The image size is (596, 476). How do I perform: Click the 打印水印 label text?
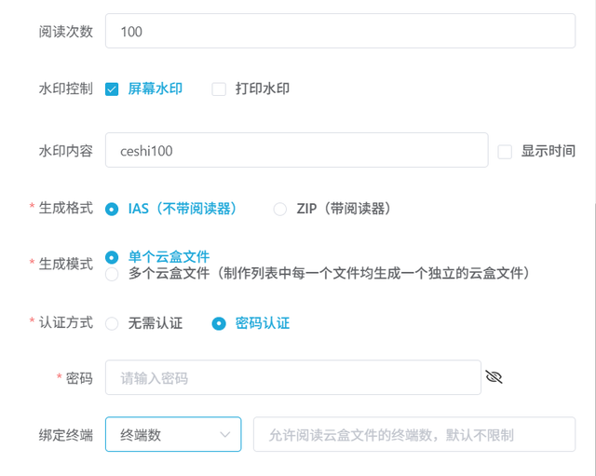click(263, 89)
